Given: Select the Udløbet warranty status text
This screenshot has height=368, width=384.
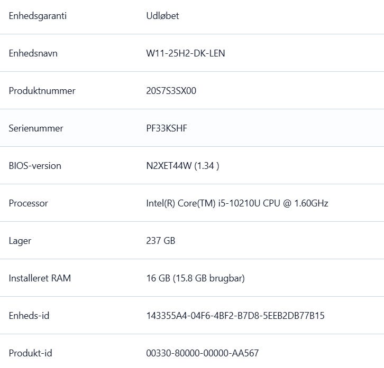Looking at the screenshot, I should 162,16.
